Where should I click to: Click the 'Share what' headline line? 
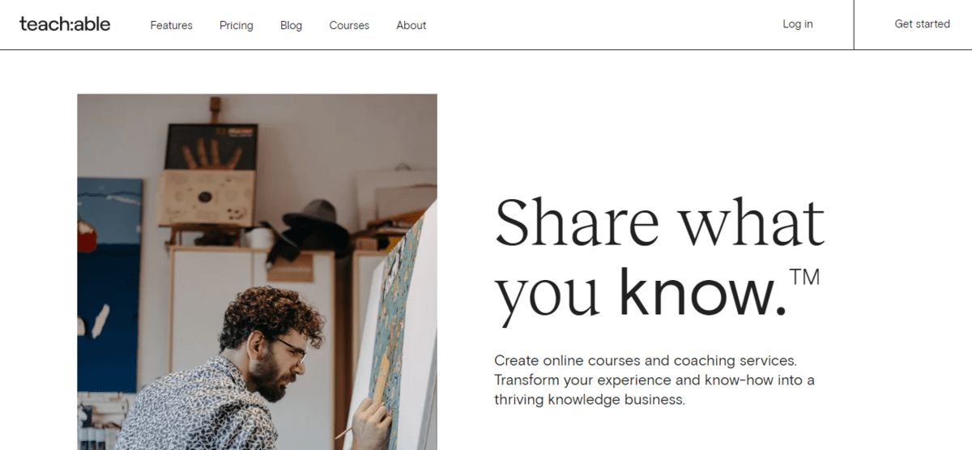659,222
